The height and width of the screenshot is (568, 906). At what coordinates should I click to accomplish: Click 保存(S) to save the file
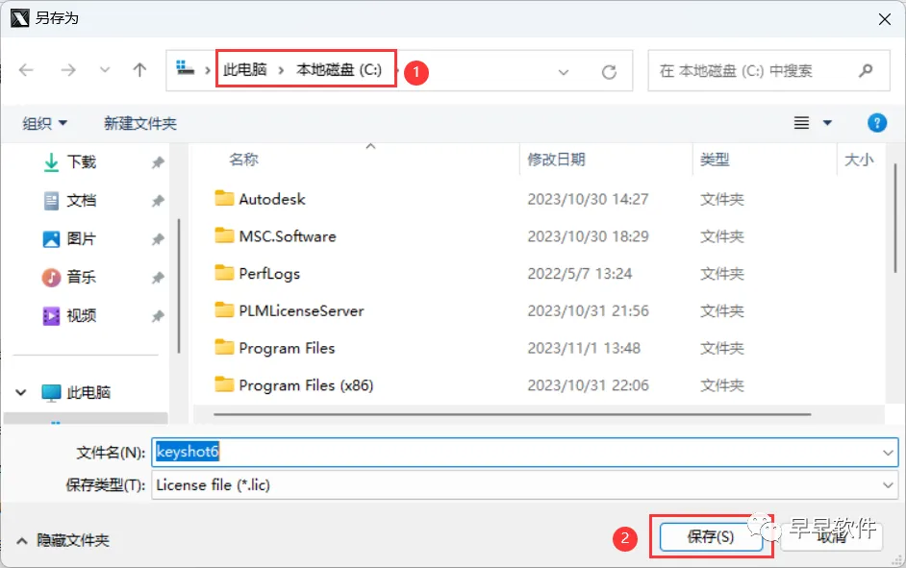711,537
